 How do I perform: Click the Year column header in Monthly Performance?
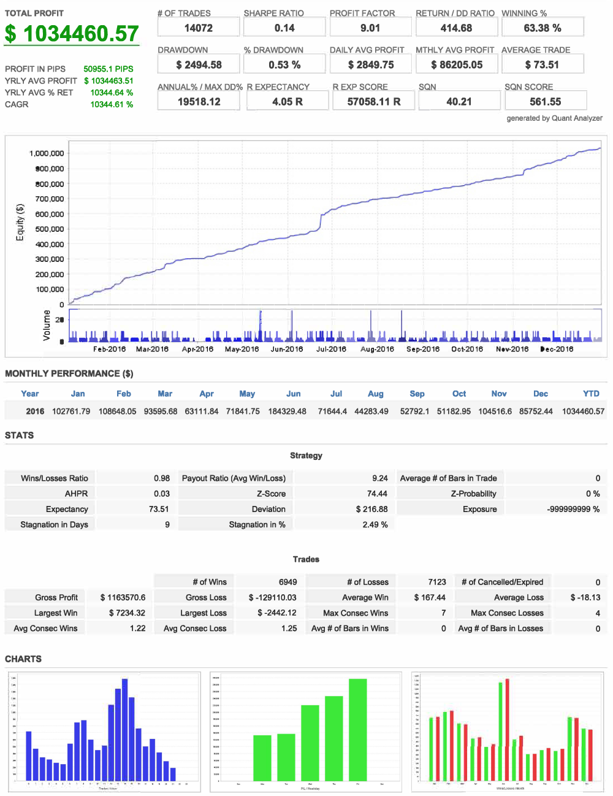tap(29, 394)
